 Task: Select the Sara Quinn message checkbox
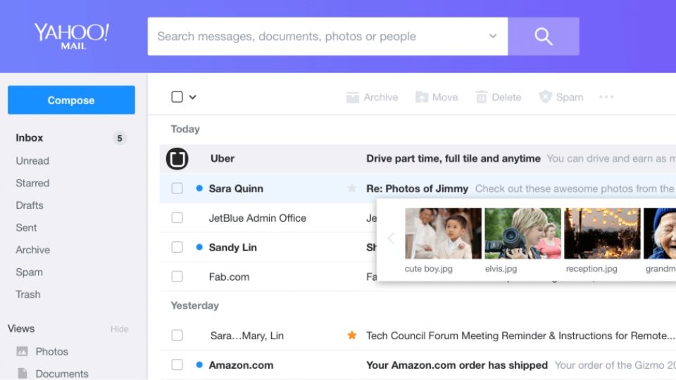point(177,189)
